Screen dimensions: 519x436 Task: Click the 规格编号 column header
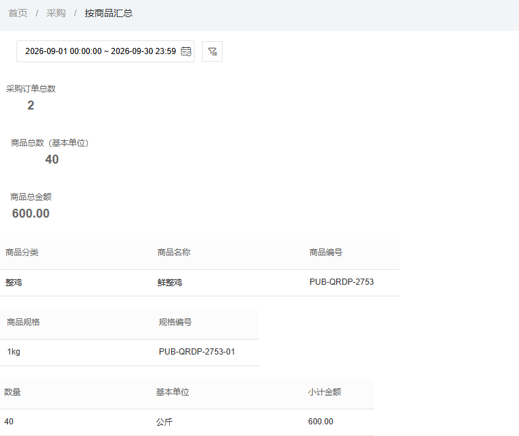(x=175, y=322)
